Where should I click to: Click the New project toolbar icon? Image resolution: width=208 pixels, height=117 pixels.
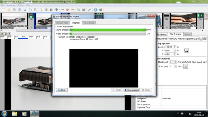(4, 10)
